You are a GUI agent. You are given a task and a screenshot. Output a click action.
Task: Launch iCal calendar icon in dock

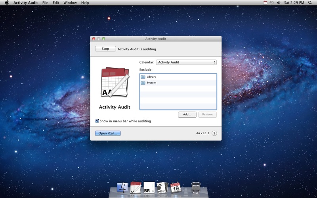176,187
